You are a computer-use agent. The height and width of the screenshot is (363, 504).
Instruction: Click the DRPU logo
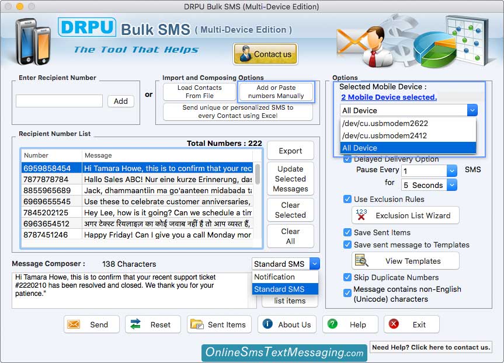tap(87, 27)
